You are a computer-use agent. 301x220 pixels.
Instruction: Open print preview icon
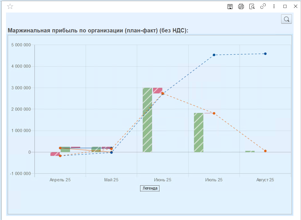coord(252,7)
